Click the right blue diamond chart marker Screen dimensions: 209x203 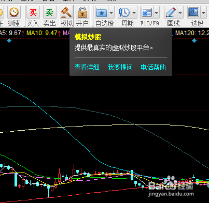tap(194, 41)
